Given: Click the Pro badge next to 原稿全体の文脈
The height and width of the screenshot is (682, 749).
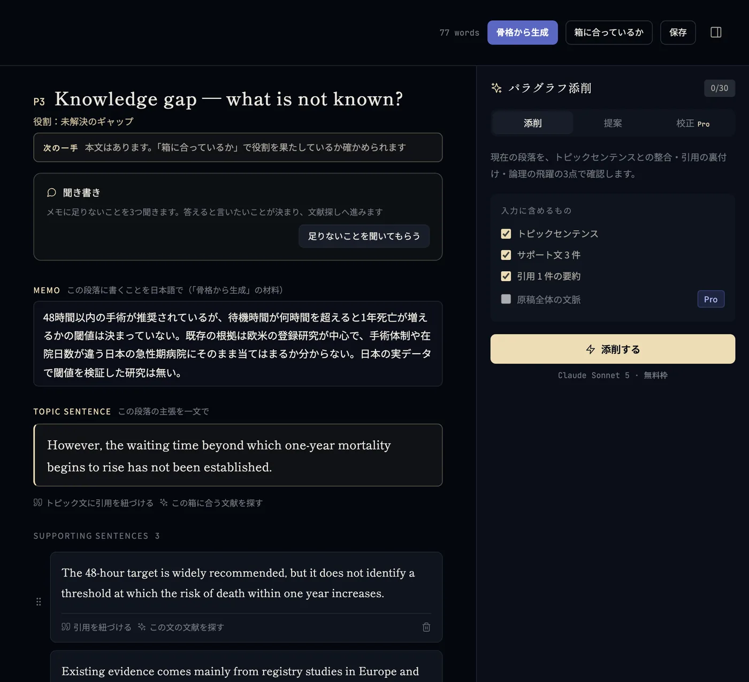Looking at the screenshot, I should (711, 299).
